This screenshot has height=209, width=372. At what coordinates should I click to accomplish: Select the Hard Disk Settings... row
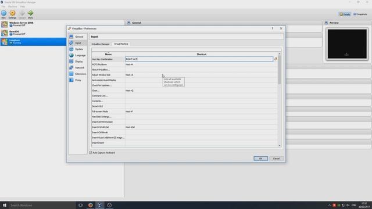pyautogui.click(x=184, y=117)
